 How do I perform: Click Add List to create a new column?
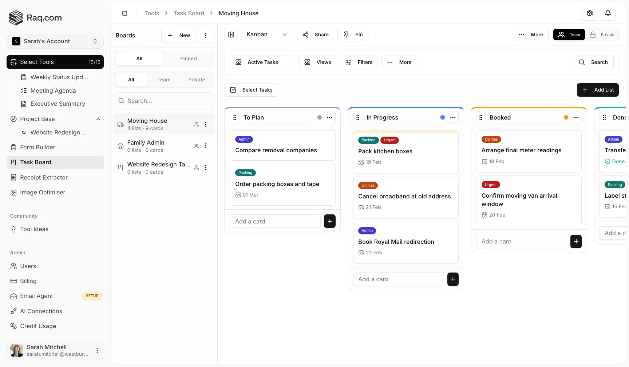[598, 90]
